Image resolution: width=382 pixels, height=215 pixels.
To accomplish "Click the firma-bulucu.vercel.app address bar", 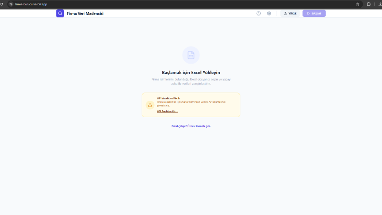I will coord(185,4).
